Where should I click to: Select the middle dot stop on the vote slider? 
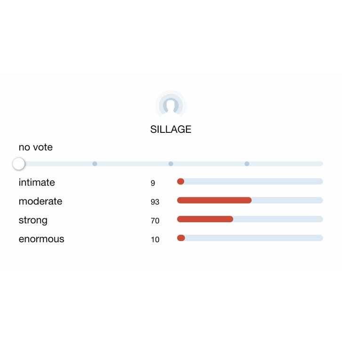tap(171, 164)
